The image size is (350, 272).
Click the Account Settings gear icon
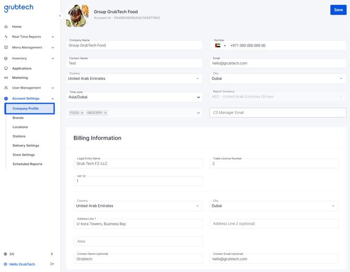(6, 98)
